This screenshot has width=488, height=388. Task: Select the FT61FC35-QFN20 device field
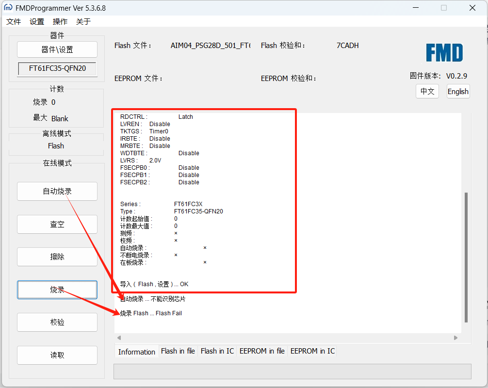pyautogui.click(x=57, y=68)
